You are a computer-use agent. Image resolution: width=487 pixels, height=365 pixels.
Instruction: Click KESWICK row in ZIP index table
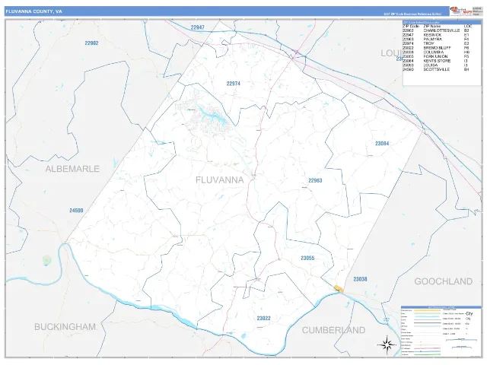pos(436,35)
